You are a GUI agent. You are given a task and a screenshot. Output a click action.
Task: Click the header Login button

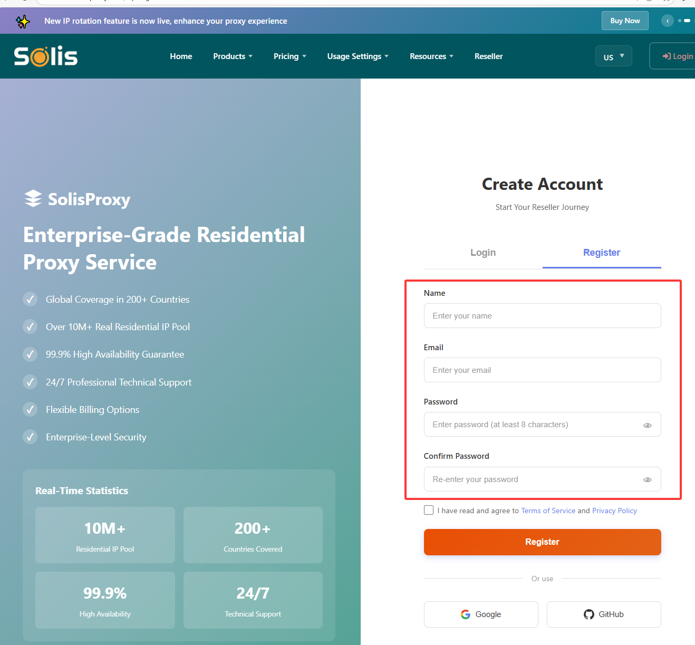click(x=673, y=56)
